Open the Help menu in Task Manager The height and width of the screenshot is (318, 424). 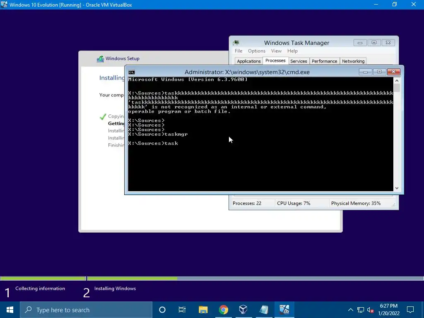click(x=292, y=51)
